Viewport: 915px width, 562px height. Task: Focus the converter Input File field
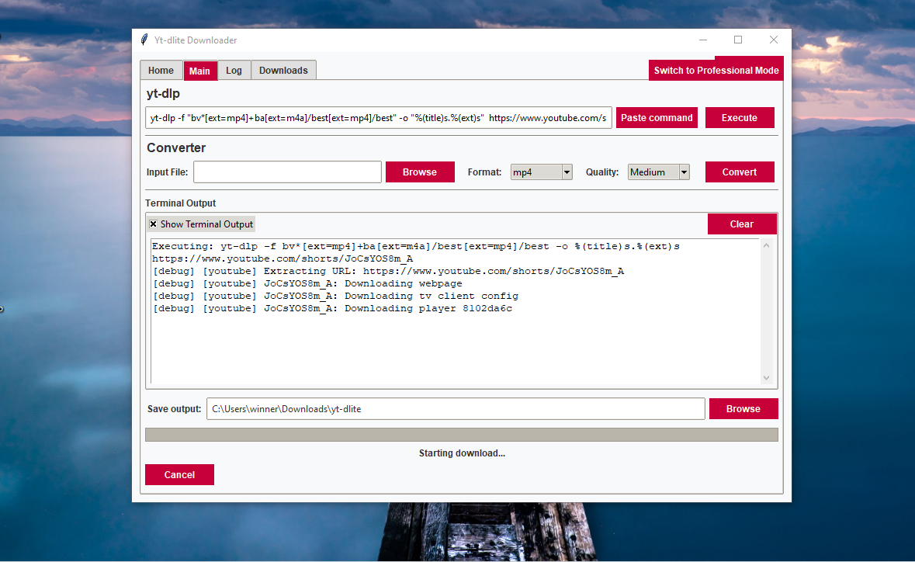[x=288, y=172]
